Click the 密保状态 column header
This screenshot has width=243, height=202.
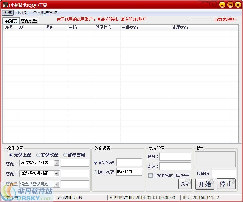(x=145, y=27)
